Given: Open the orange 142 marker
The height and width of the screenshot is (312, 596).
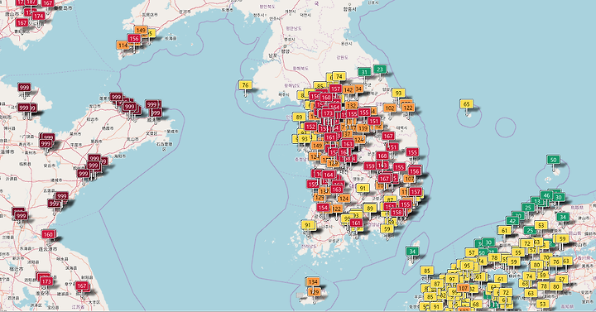Looking at the screenshot, I should [348, 89].
